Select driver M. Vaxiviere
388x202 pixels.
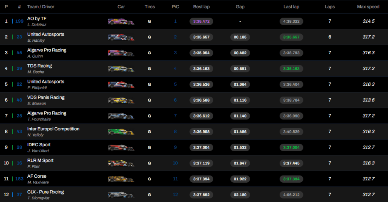coord(38,182)
